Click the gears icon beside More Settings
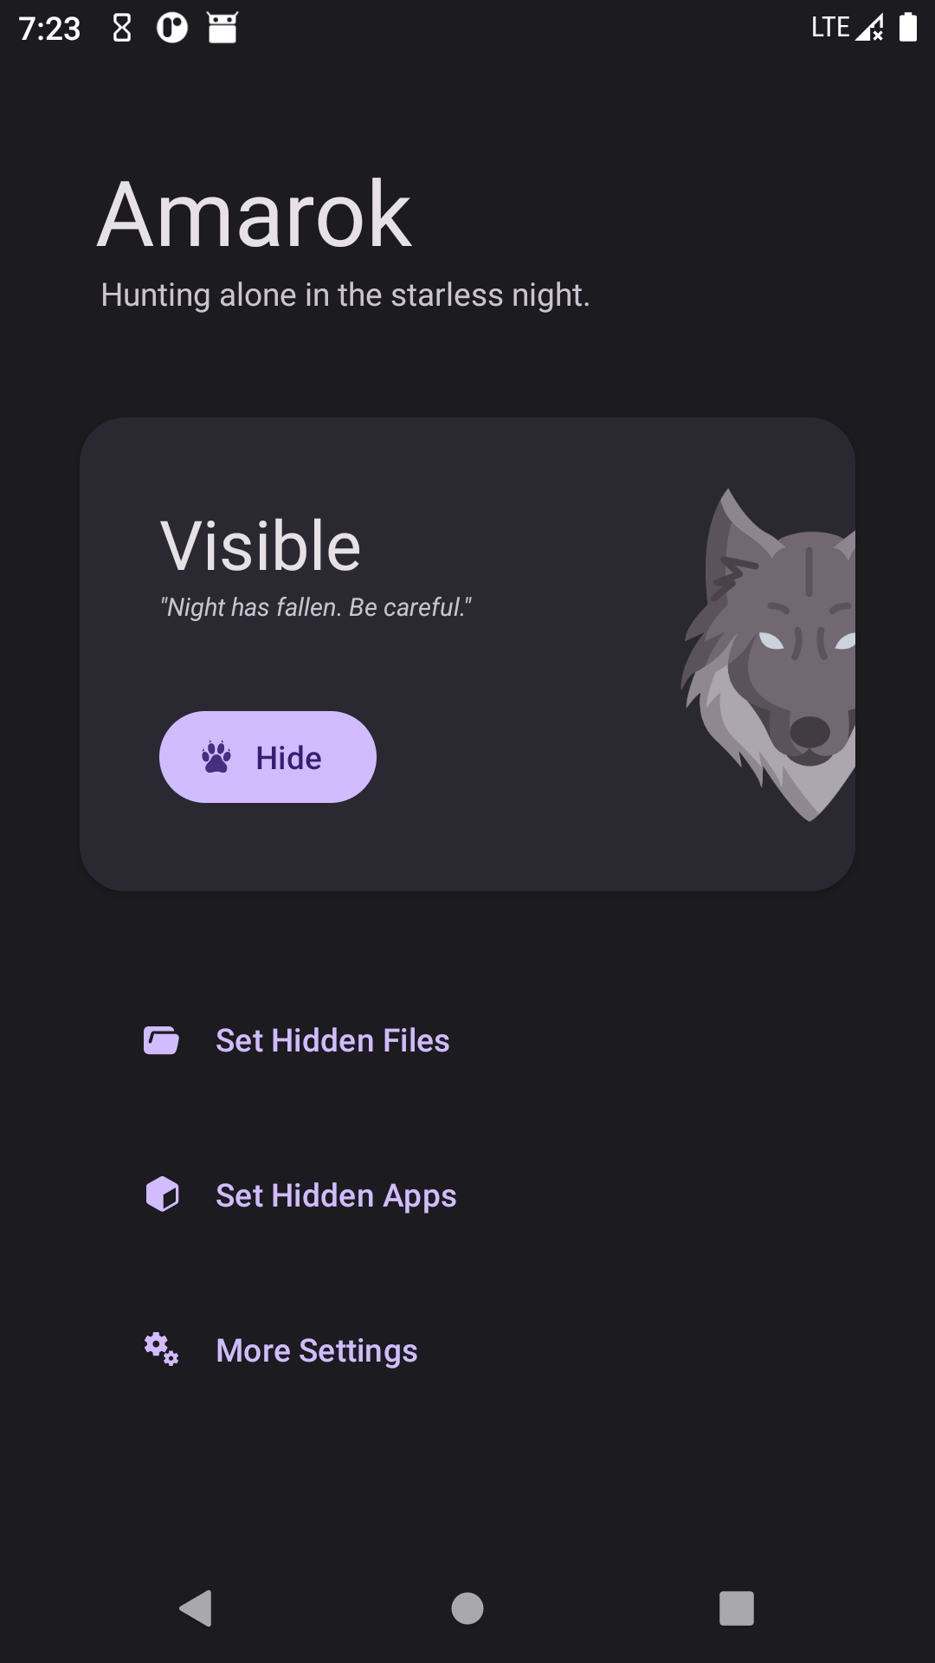Viewport: 935px width, 1663px height. click(161, 1349)
